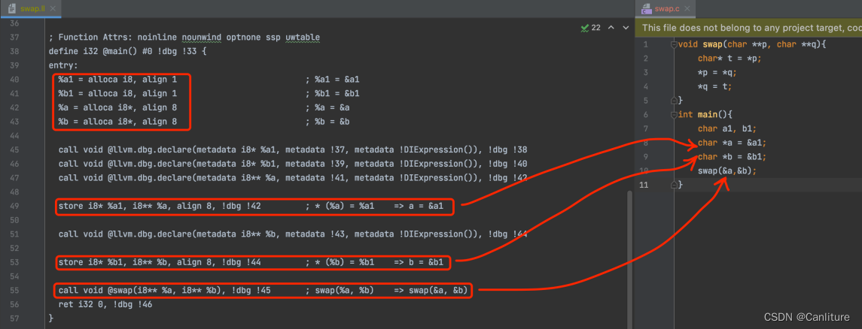Viewport: 862px width, 329px height.
Task: Click llvm.dbg.declare call with metadata !43
Action: 293,234
